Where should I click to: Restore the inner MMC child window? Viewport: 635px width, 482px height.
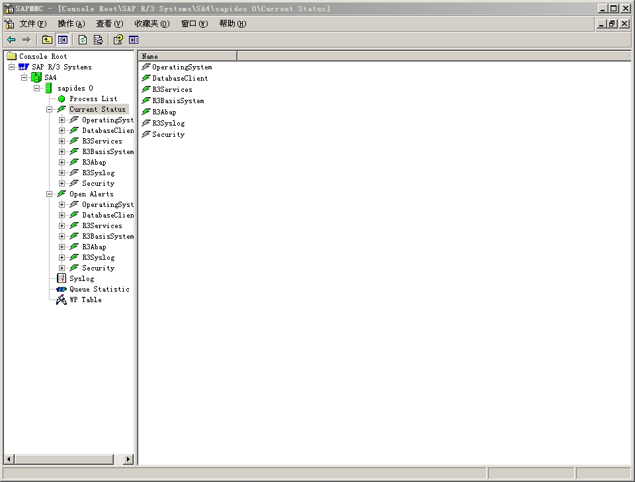(613, 24)
